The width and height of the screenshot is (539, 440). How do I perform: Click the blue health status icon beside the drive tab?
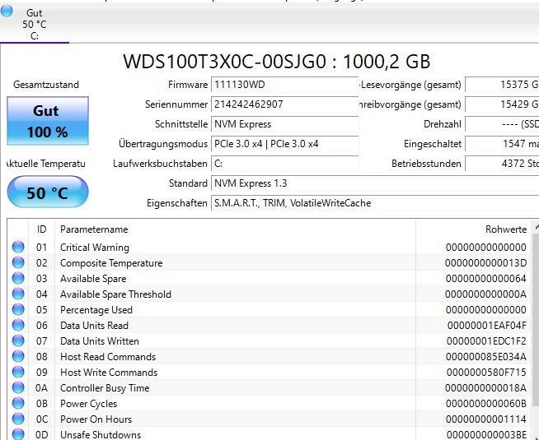pos(7,11)
